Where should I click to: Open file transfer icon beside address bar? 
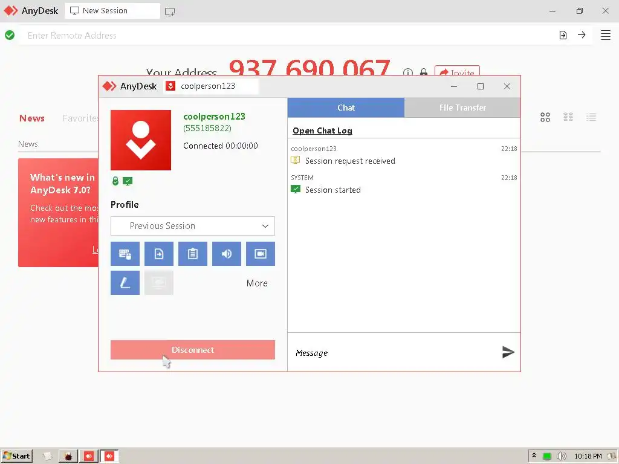click(563, 35)
